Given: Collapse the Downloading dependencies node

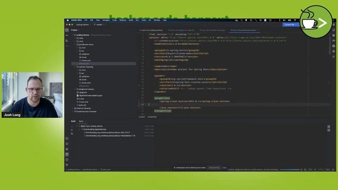Looking at the screenshot, I should (80, 129).
